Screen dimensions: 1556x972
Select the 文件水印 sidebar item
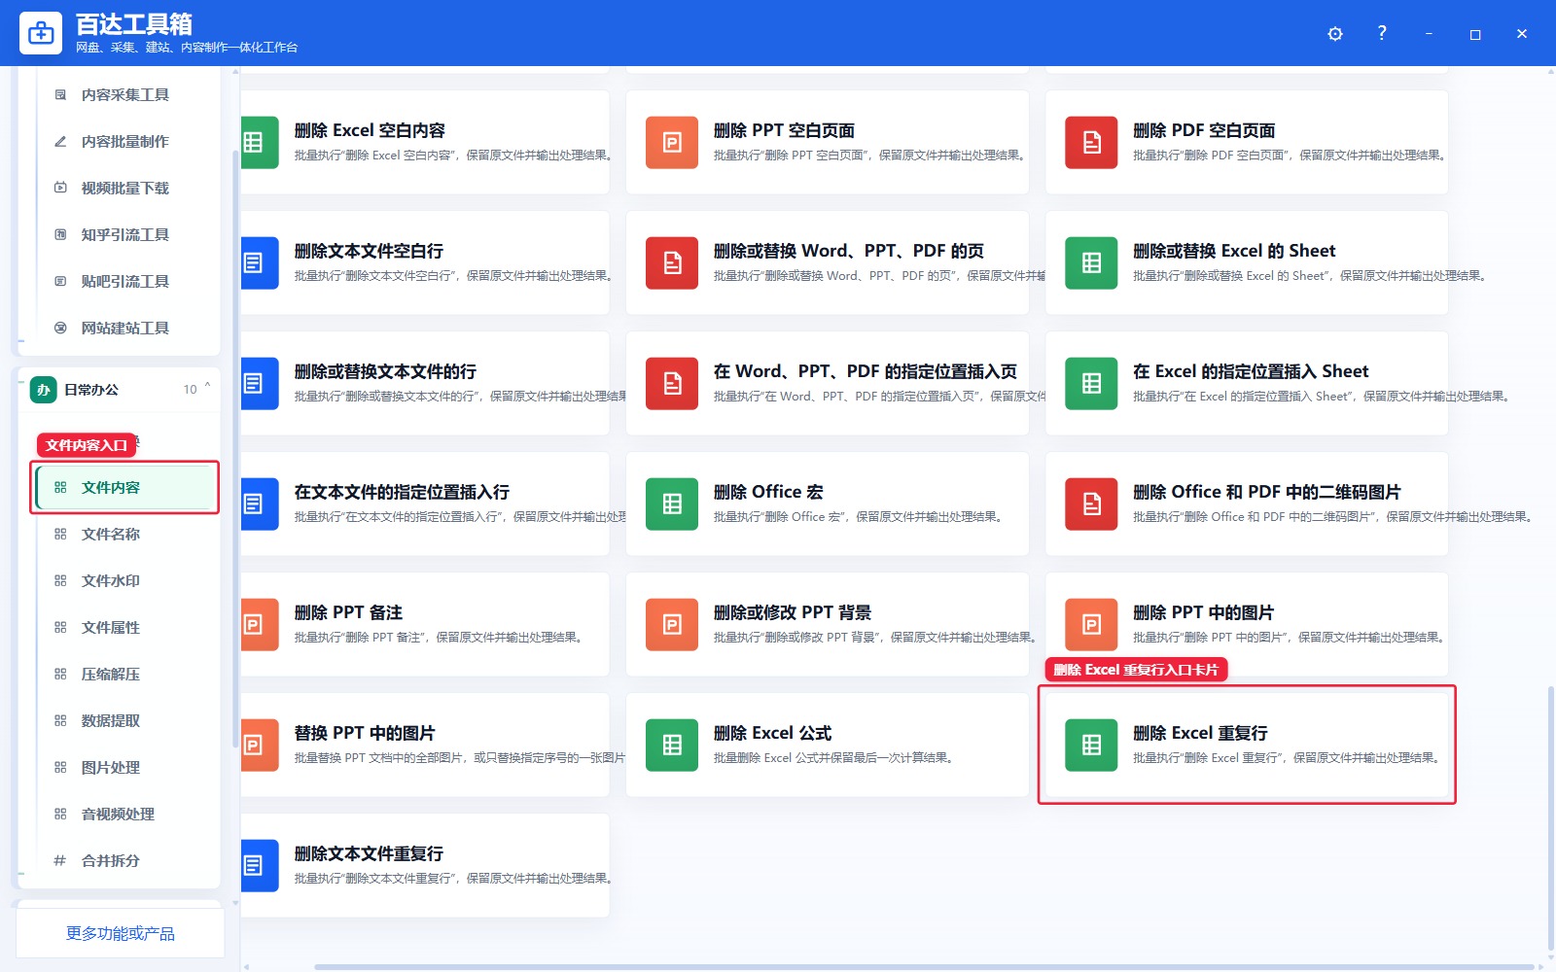click(124, 580)
